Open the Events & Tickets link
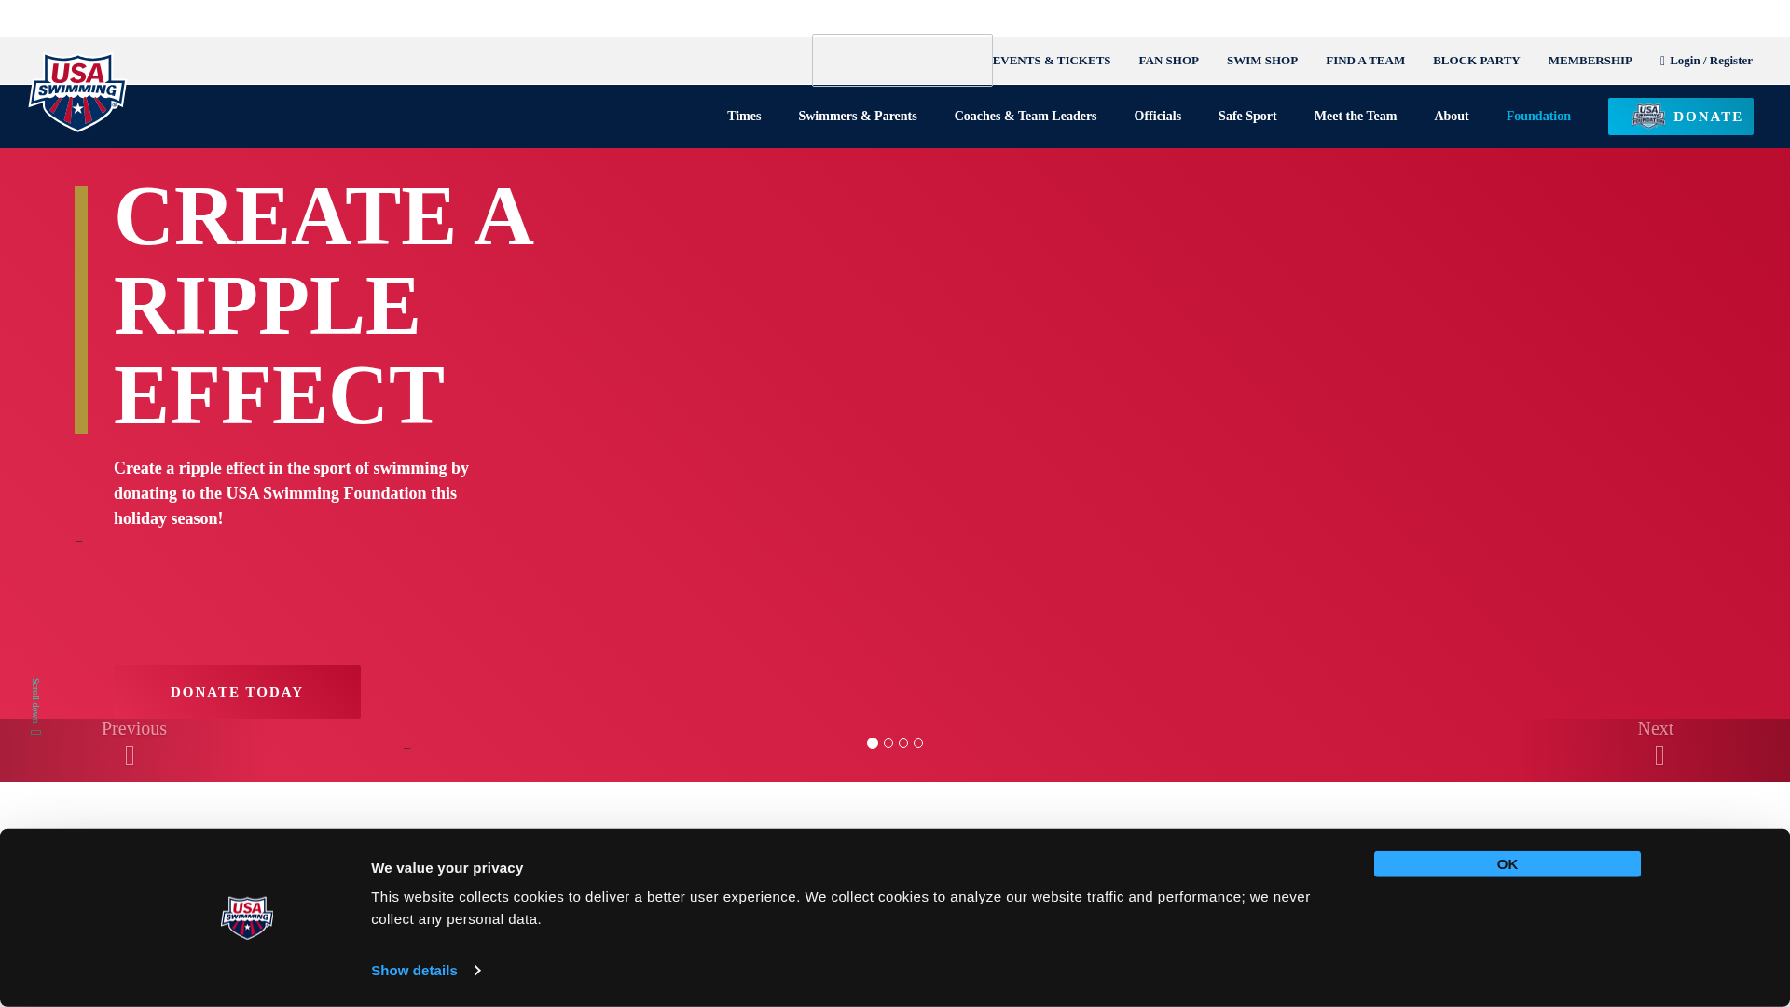The width and height of the screenshot is (1790, 1007). pos(1052,61)
